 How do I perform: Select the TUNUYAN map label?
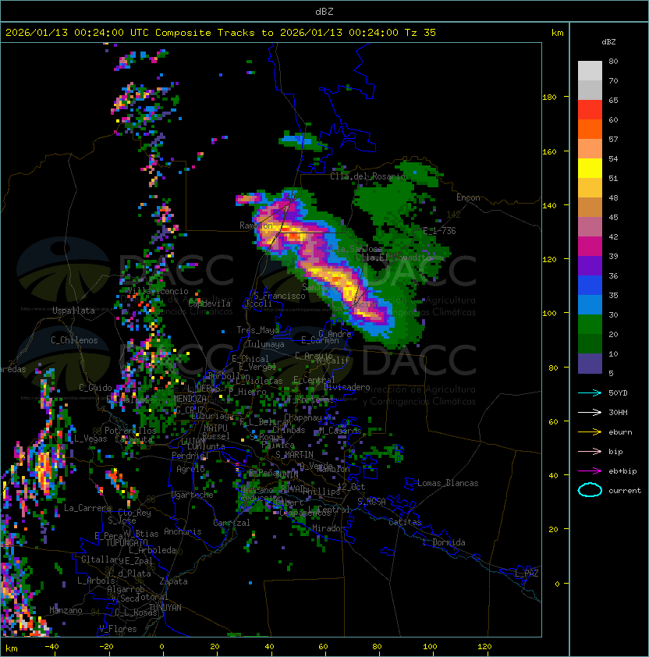(165, 608)
